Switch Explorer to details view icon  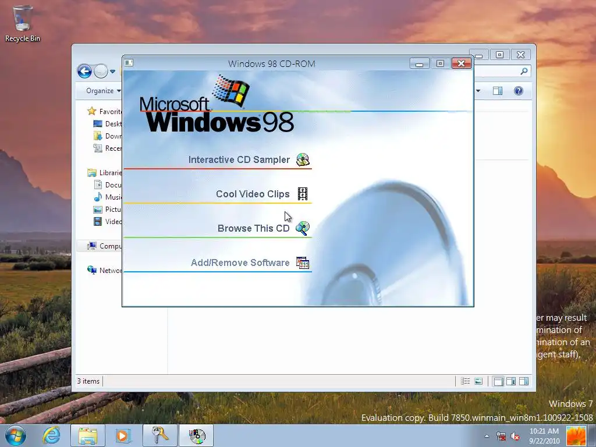tap(465, 381)
